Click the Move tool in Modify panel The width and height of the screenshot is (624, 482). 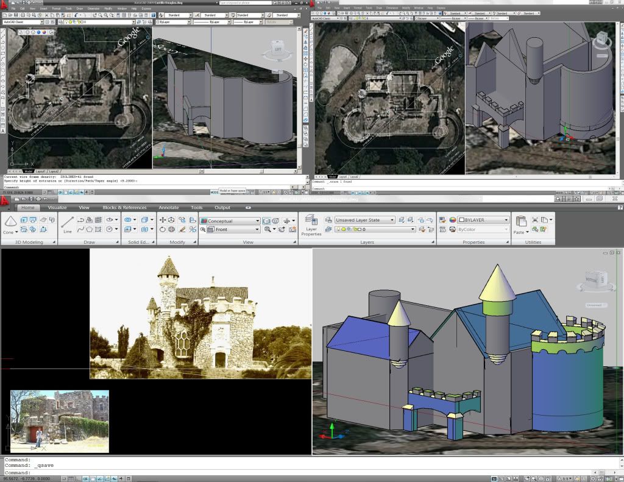click(x=162, y=220)
